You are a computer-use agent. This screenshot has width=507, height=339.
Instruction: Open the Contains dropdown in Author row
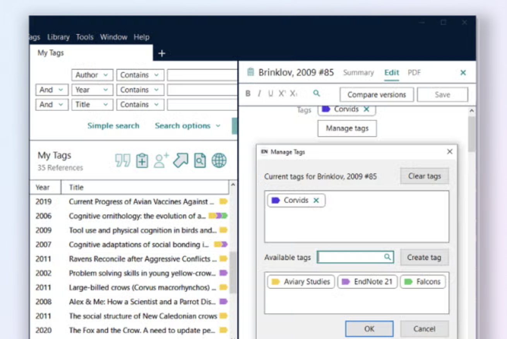tap(140, 75)
